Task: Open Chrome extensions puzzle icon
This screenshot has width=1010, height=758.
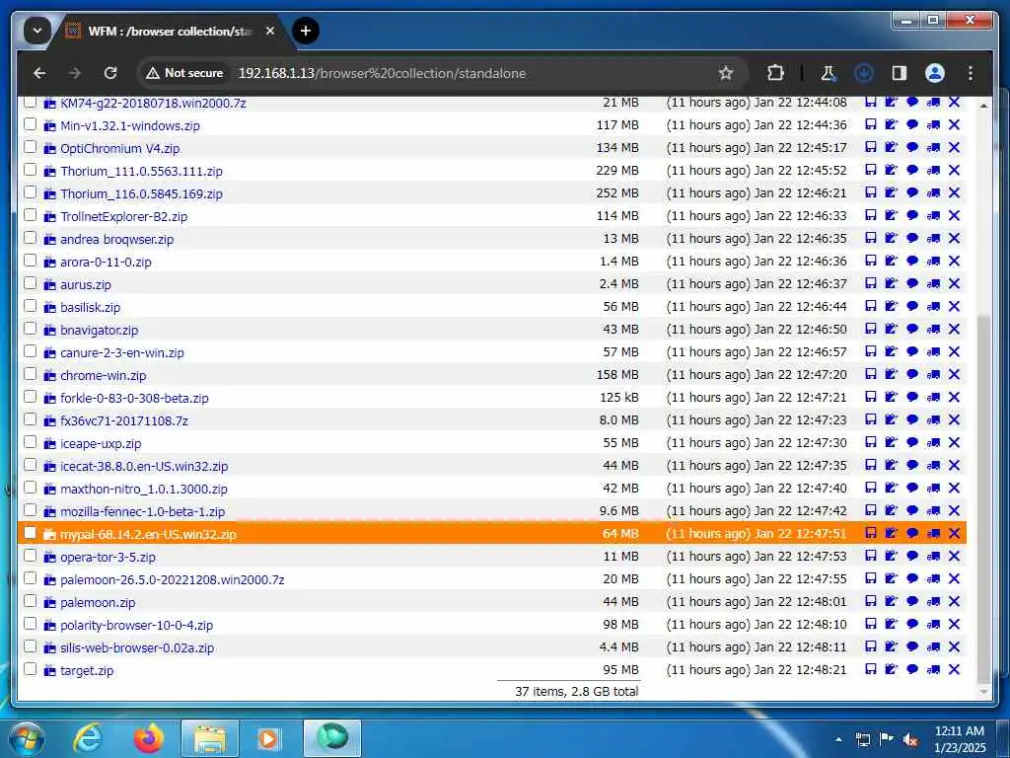Action: (775, 73)
